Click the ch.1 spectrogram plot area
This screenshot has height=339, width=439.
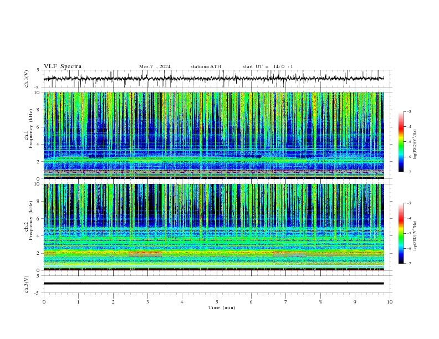coord(213,135)
